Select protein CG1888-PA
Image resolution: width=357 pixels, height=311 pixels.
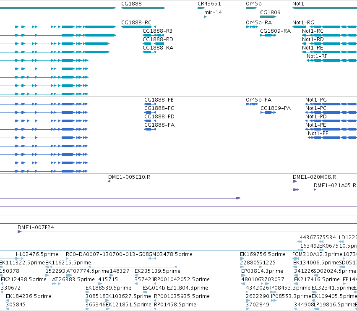pos(150,129)
